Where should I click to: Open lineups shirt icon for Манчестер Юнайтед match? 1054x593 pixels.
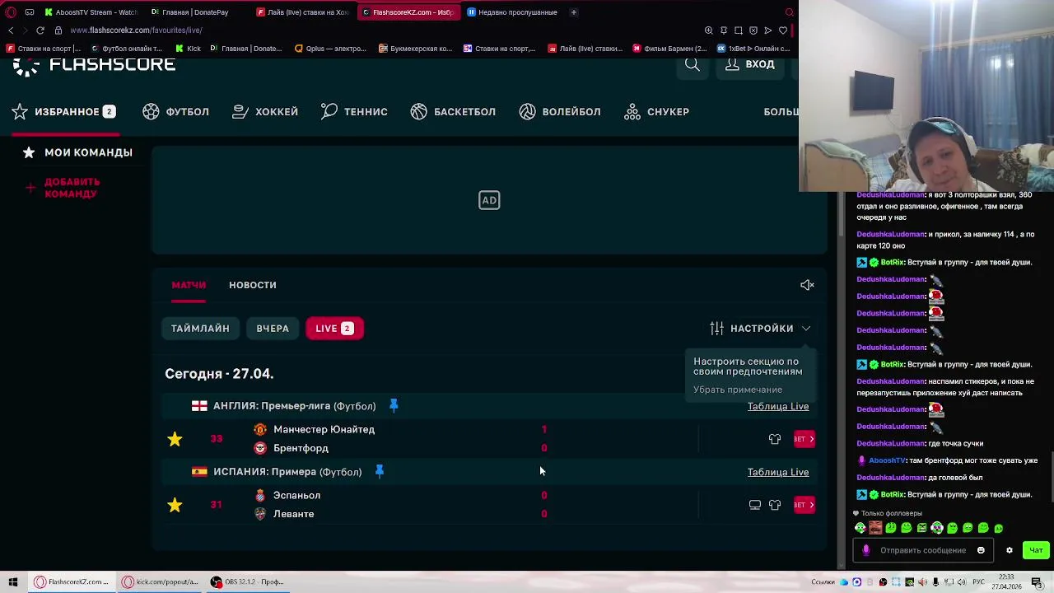tap(775, 439)
